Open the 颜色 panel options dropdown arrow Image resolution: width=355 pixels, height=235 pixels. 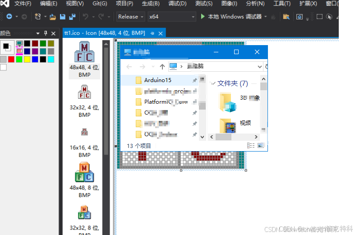(x=38, y=33)
